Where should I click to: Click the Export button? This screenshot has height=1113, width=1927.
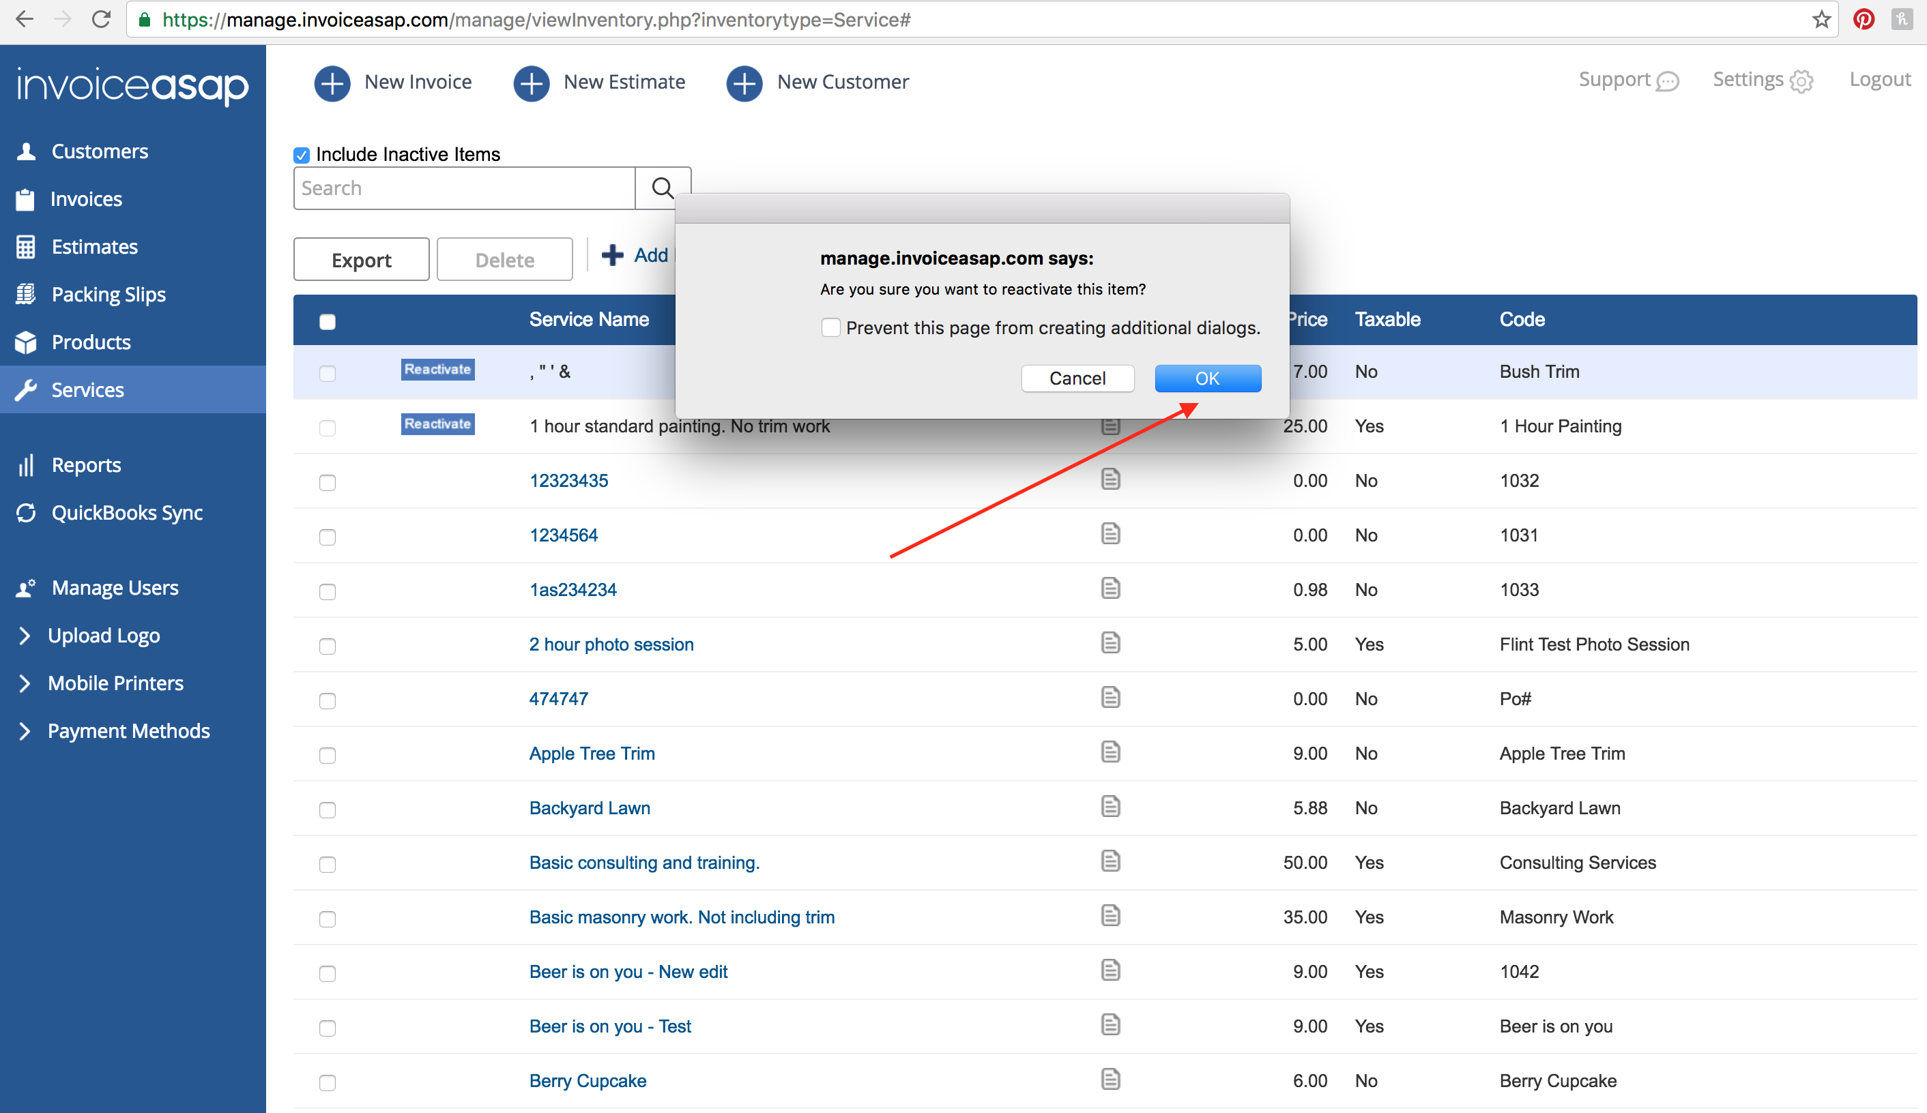(361, 260)
